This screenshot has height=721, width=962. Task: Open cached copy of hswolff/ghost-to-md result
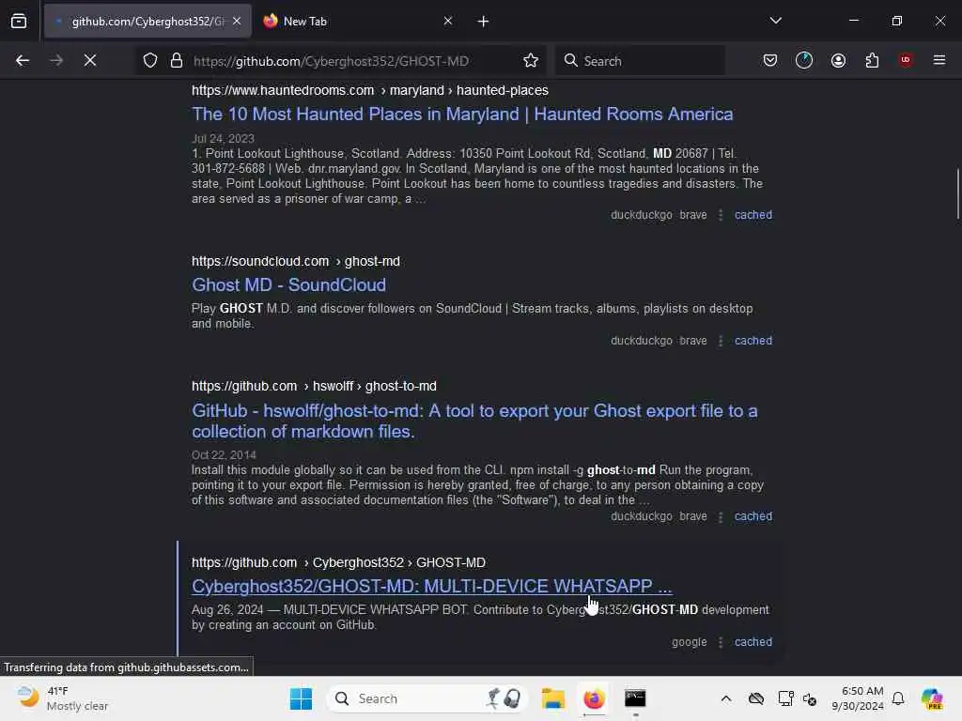(x=753, y=517)
